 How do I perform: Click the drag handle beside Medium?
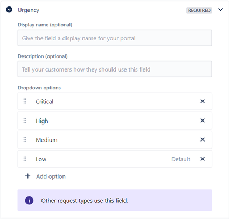point(25,139)
